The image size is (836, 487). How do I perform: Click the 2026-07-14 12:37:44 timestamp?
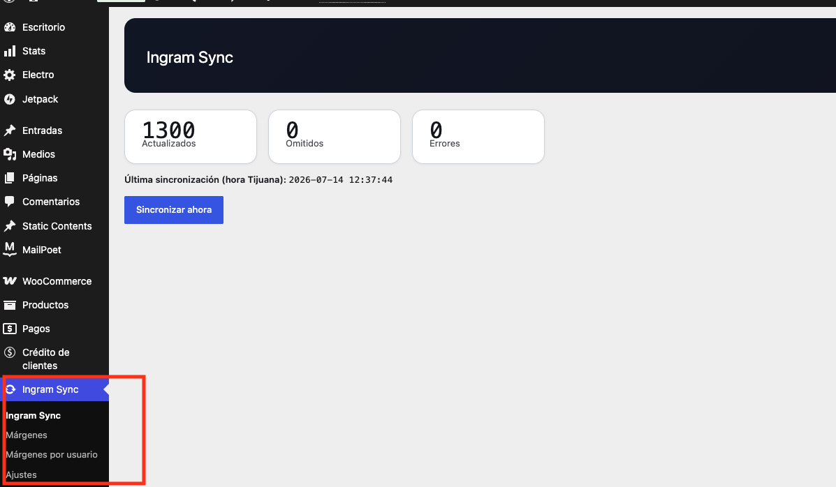pyautogui.click(x=341, y=180)
